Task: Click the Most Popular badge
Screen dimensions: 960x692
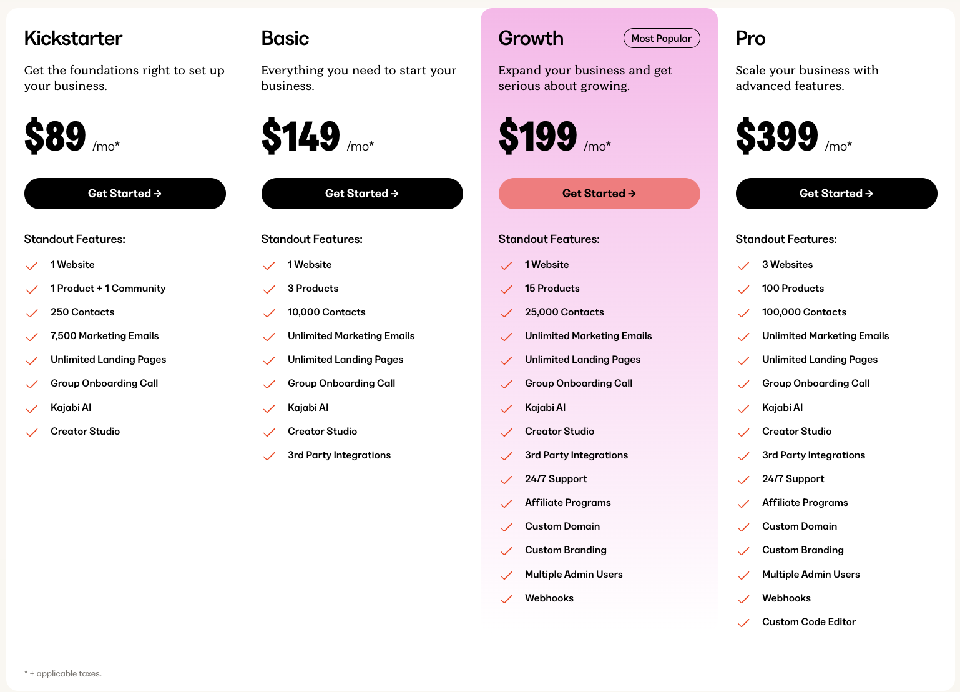Action: pyautogui.click(x=662, y=38)
